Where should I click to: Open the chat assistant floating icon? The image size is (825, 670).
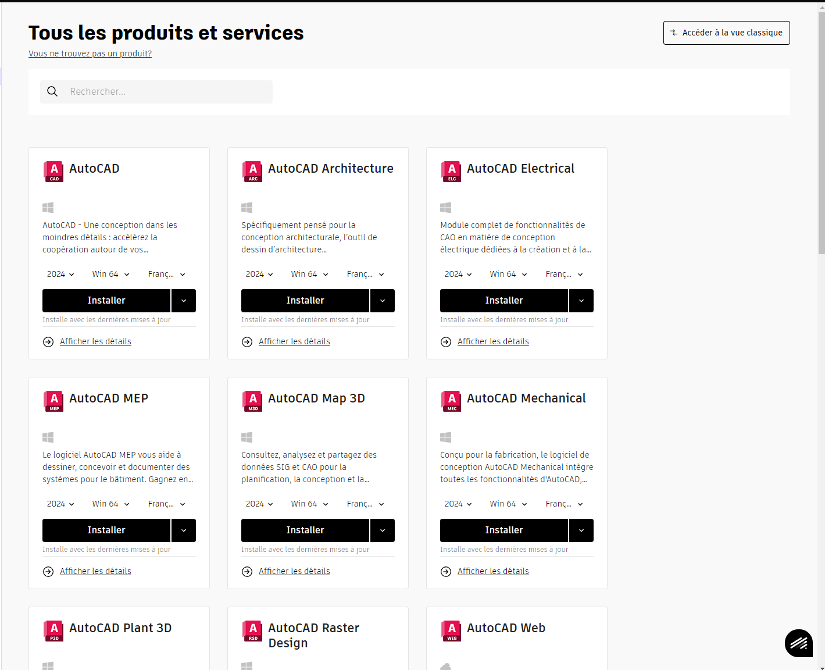799,643
